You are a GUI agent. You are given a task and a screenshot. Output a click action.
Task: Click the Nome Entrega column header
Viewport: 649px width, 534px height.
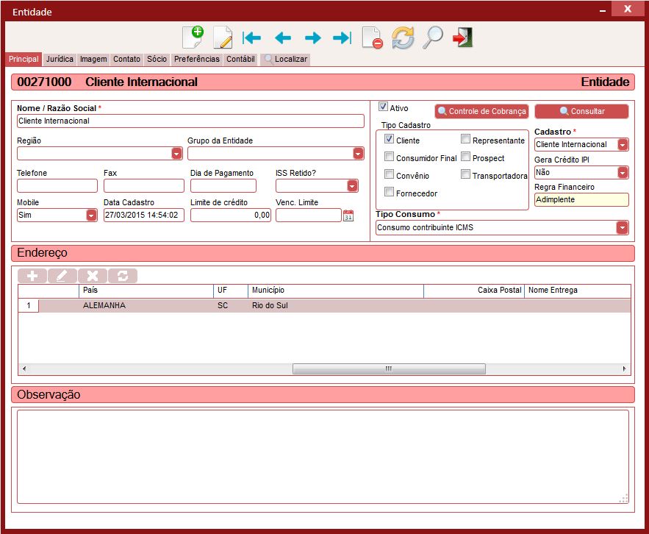(578, 291)
